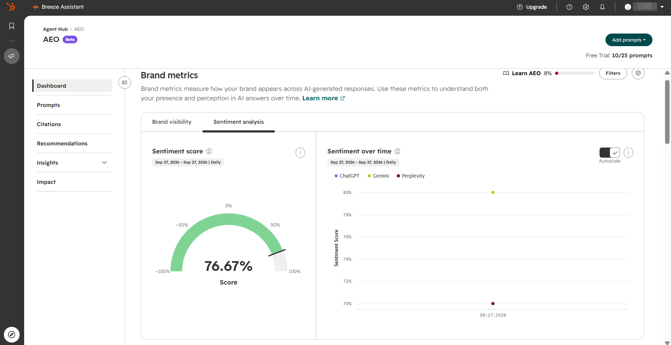Click the Beta badge
This screenshot has width=671, height=345.
(x=70, y=39)
